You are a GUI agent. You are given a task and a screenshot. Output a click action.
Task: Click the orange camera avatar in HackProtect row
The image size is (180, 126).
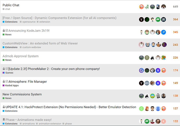tap(164, 109)
